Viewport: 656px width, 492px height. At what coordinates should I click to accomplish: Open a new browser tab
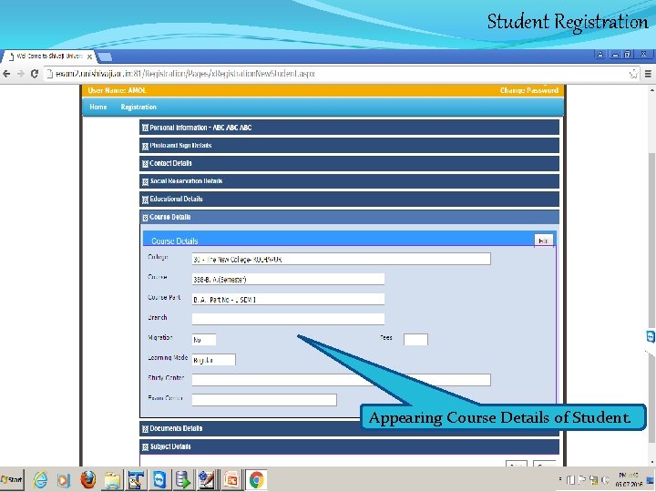coord(105,56)
